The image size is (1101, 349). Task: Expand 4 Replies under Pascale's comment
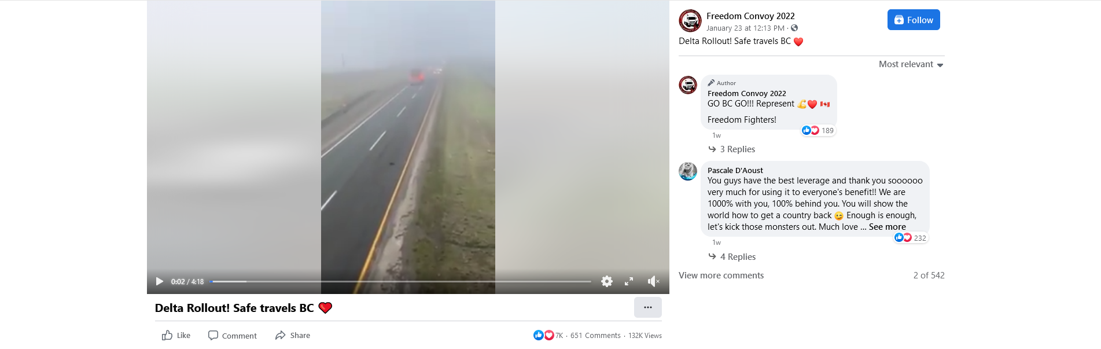[732, 257]
